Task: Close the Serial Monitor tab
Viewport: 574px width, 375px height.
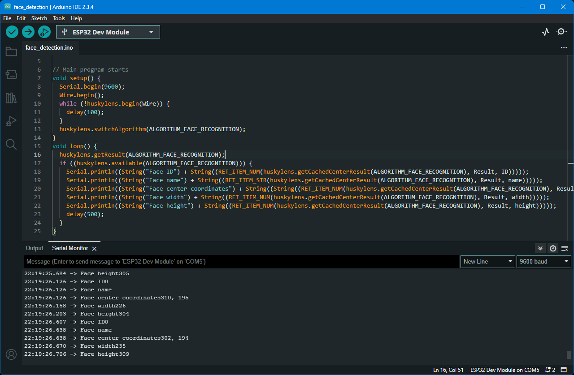Action: [x=94, y=248]
